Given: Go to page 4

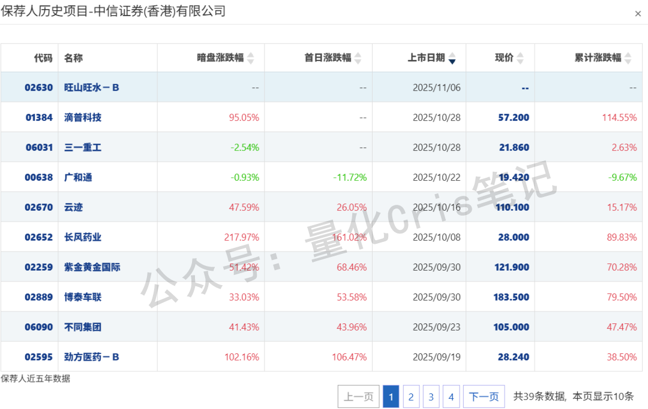Looking at the screenshot, I should coord(451,396).
